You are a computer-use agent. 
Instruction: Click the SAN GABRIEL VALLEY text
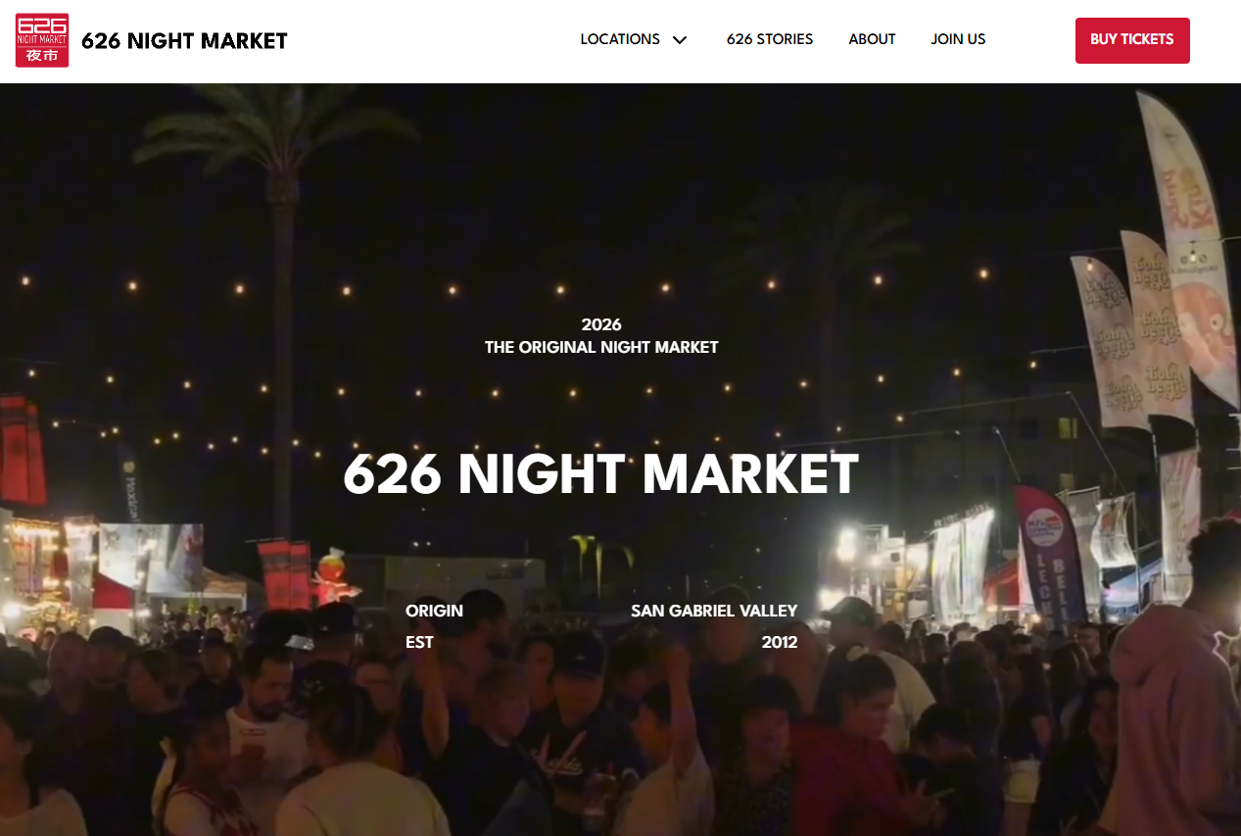pyautogui.click(x=714, y=611)
